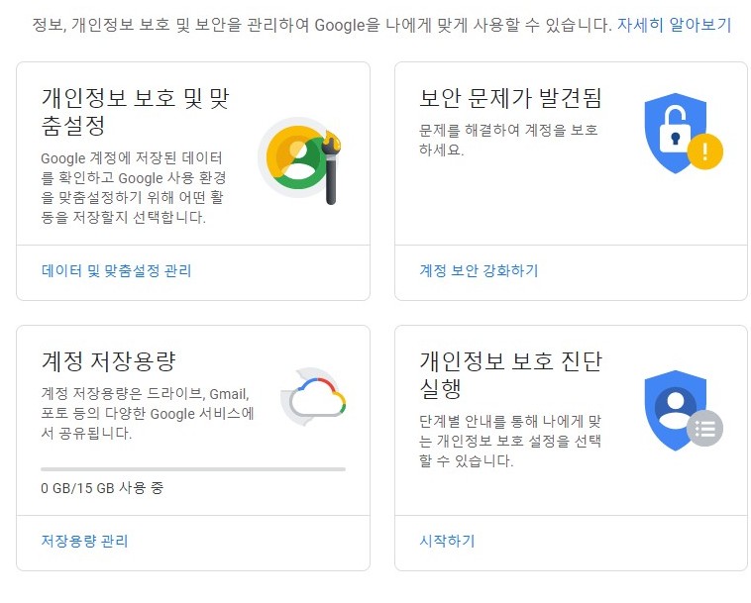This screenshot has height=603, width=751.
Task: Click the privacy personalization paintbrush icon
Action: [300, 160]
